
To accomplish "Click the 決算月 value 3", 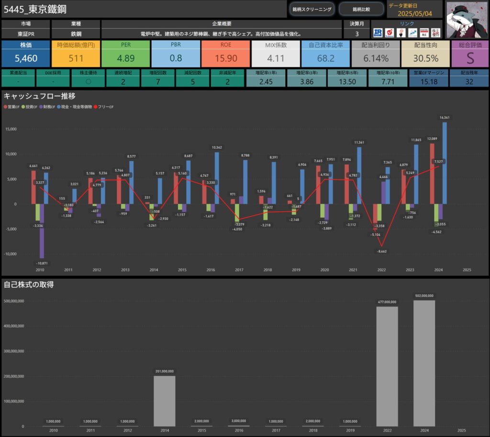I will point(357,34).
